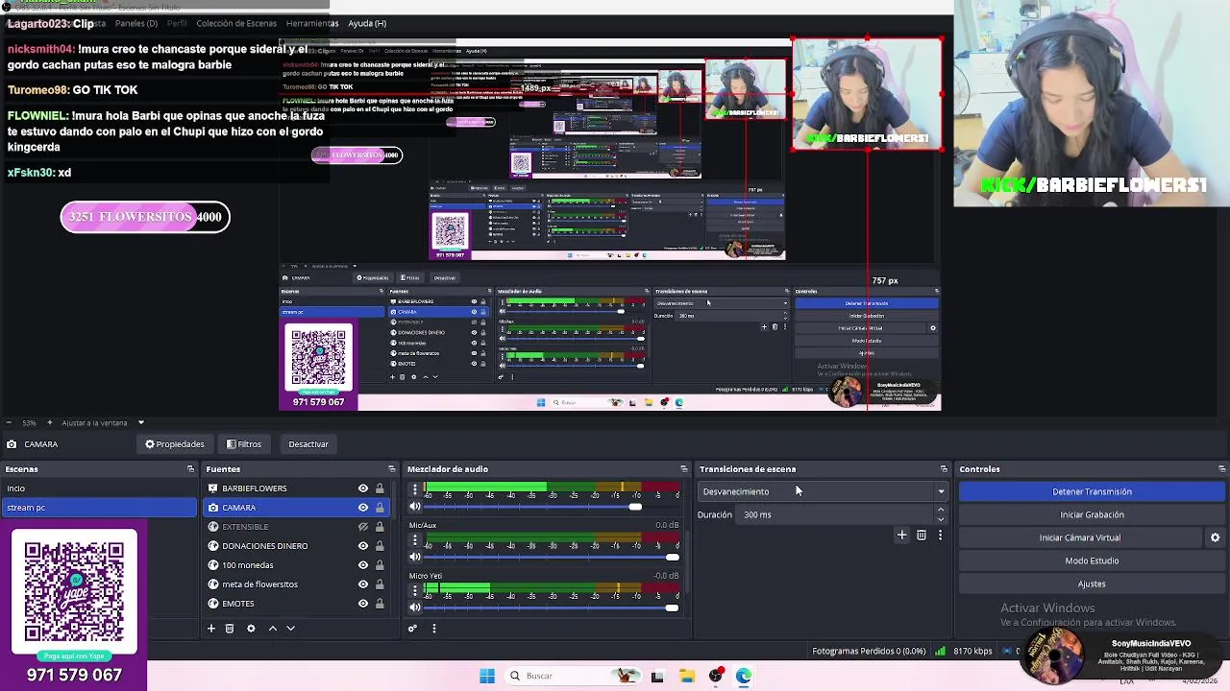Open Propiedades for selected source

coord(175,444)
